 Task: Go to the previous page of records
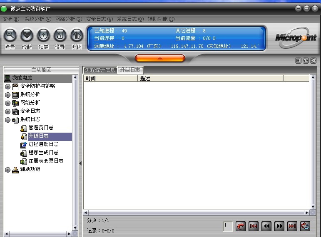tap(266, 226)
